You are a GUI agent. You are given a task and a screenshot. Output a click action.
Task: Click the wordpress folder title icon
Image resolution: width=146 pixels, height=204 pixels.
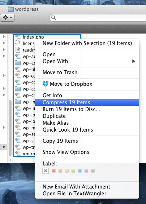[11, 9]
